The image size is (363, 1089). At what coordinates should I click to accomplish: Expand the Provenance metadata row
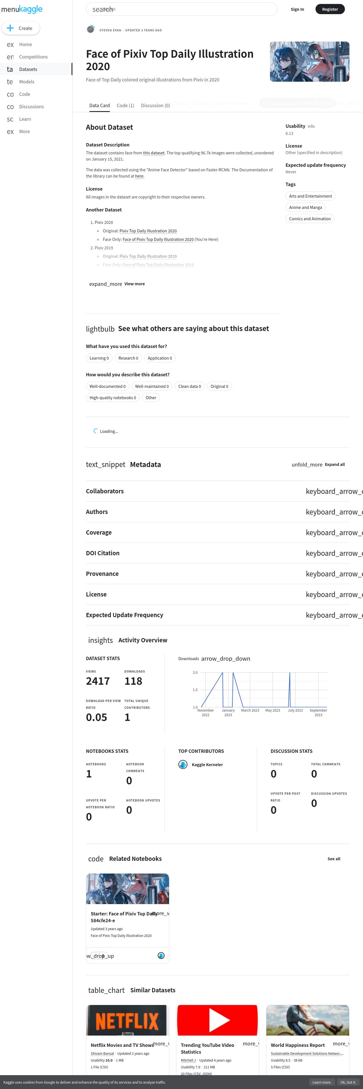click(218, 574)
